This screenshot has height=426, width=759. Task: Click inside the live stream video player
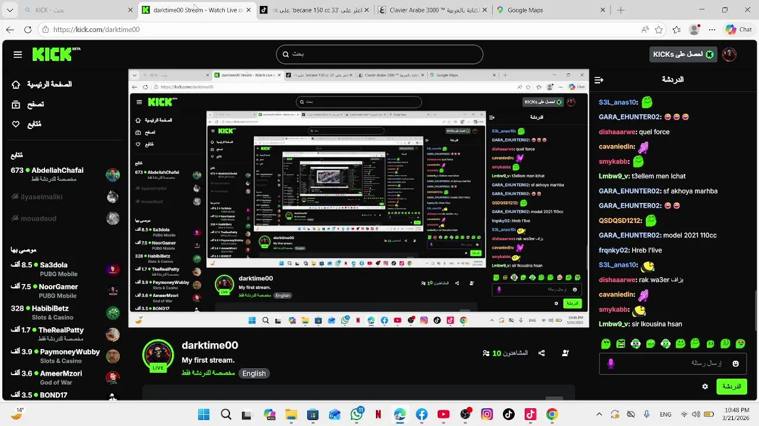(358, 198)
